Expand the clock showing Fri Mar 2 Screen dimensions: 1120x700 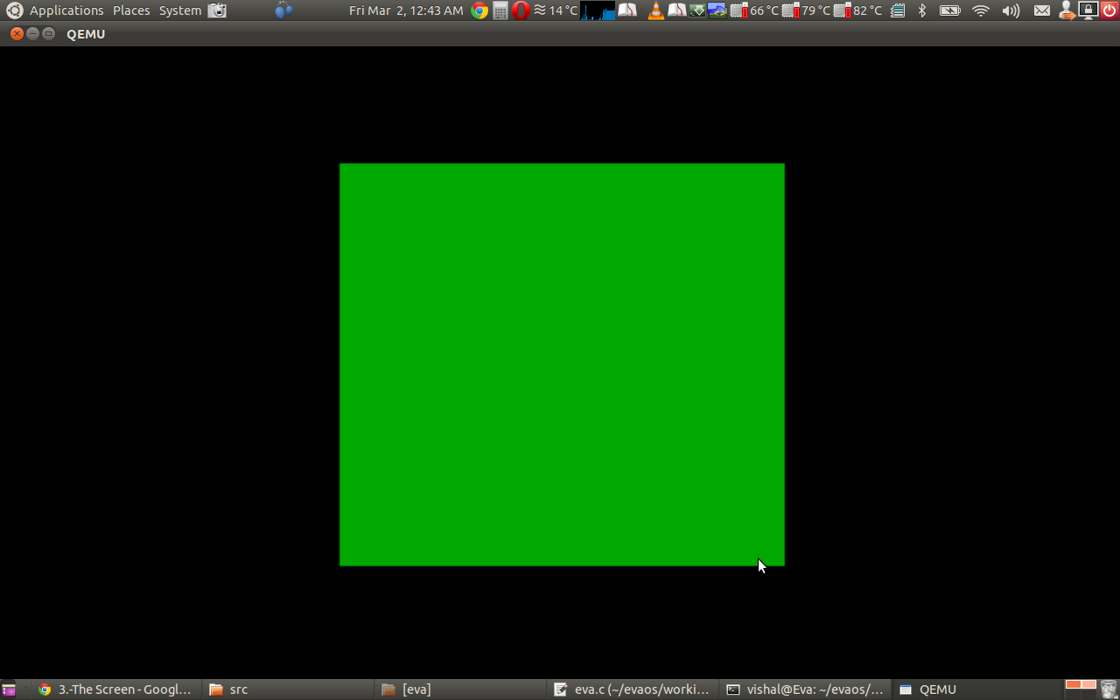pyautogui.click(x=405, y=10)
